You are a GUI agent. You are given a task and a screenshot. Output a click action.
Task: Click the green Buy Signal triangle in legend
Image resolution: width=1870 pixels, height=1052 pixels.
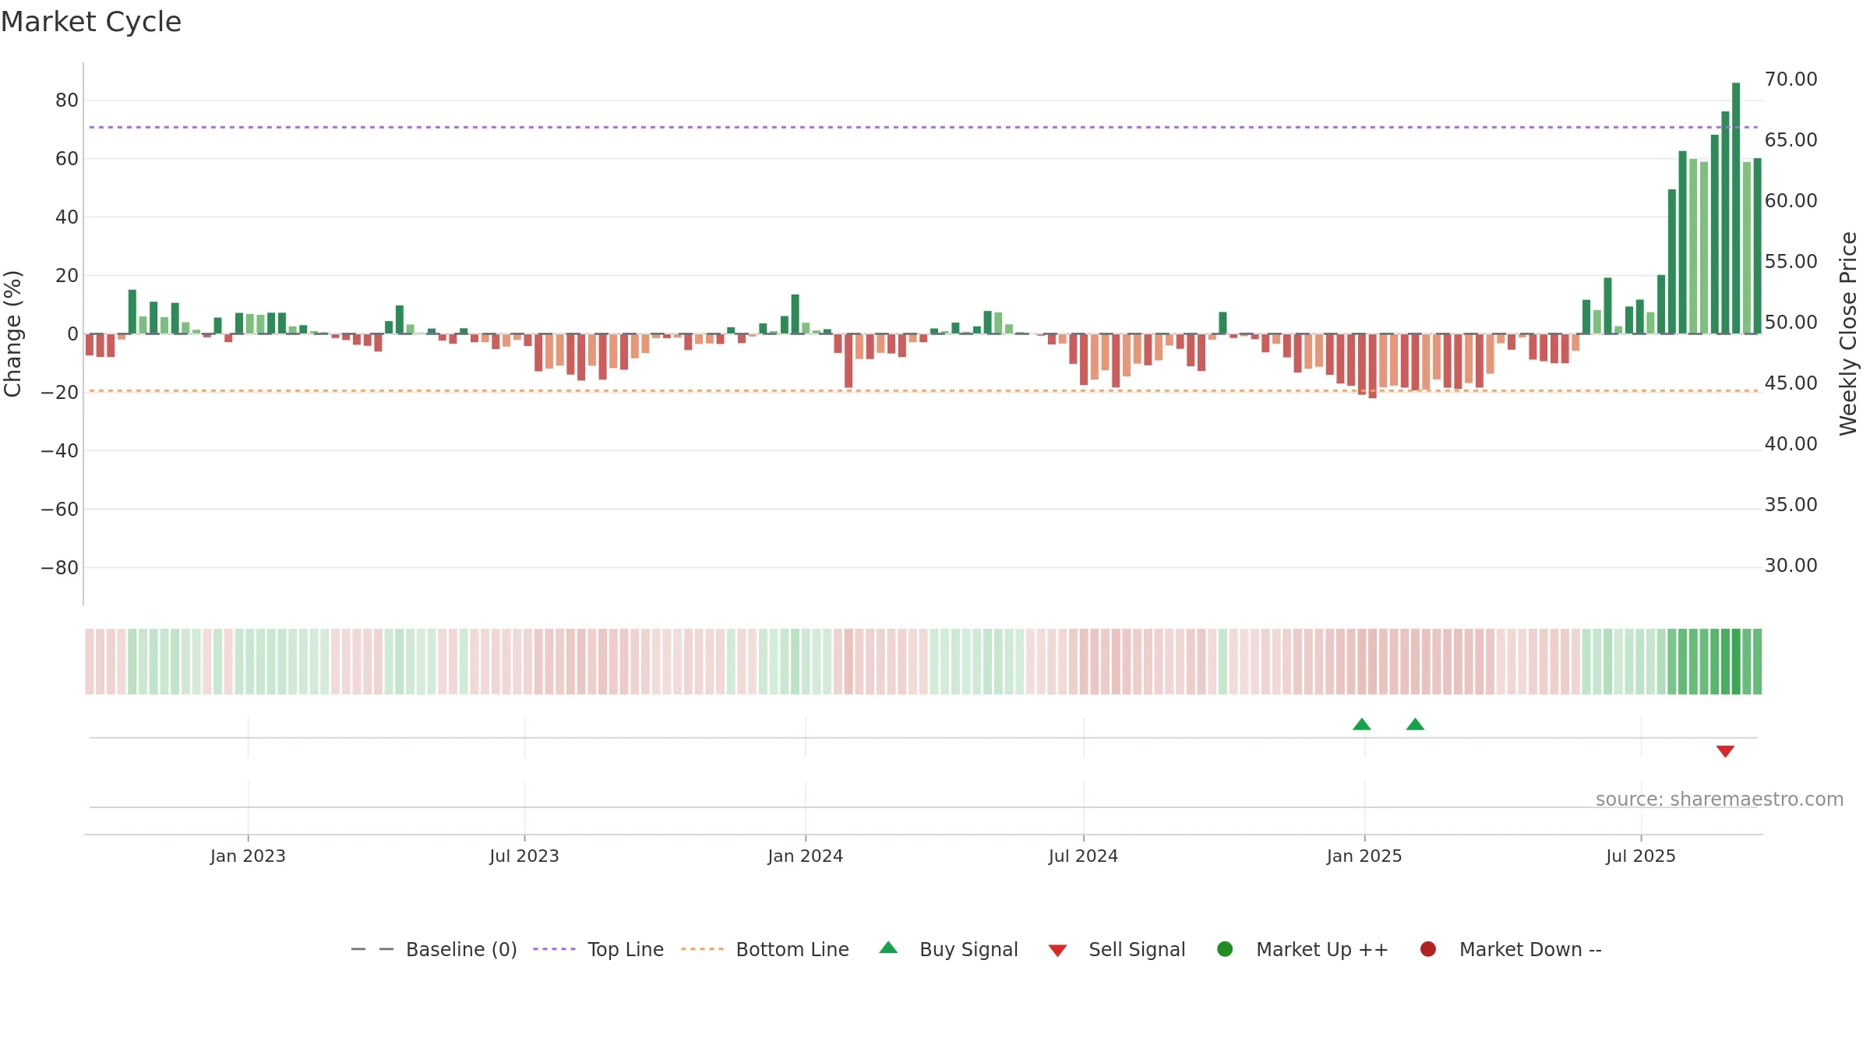(888, 948)
